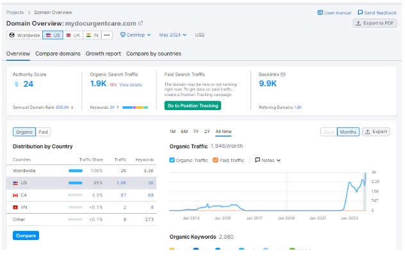
Task: Click the Backlinks info icon
Action: pyautogui.click(x=283, y=74)
